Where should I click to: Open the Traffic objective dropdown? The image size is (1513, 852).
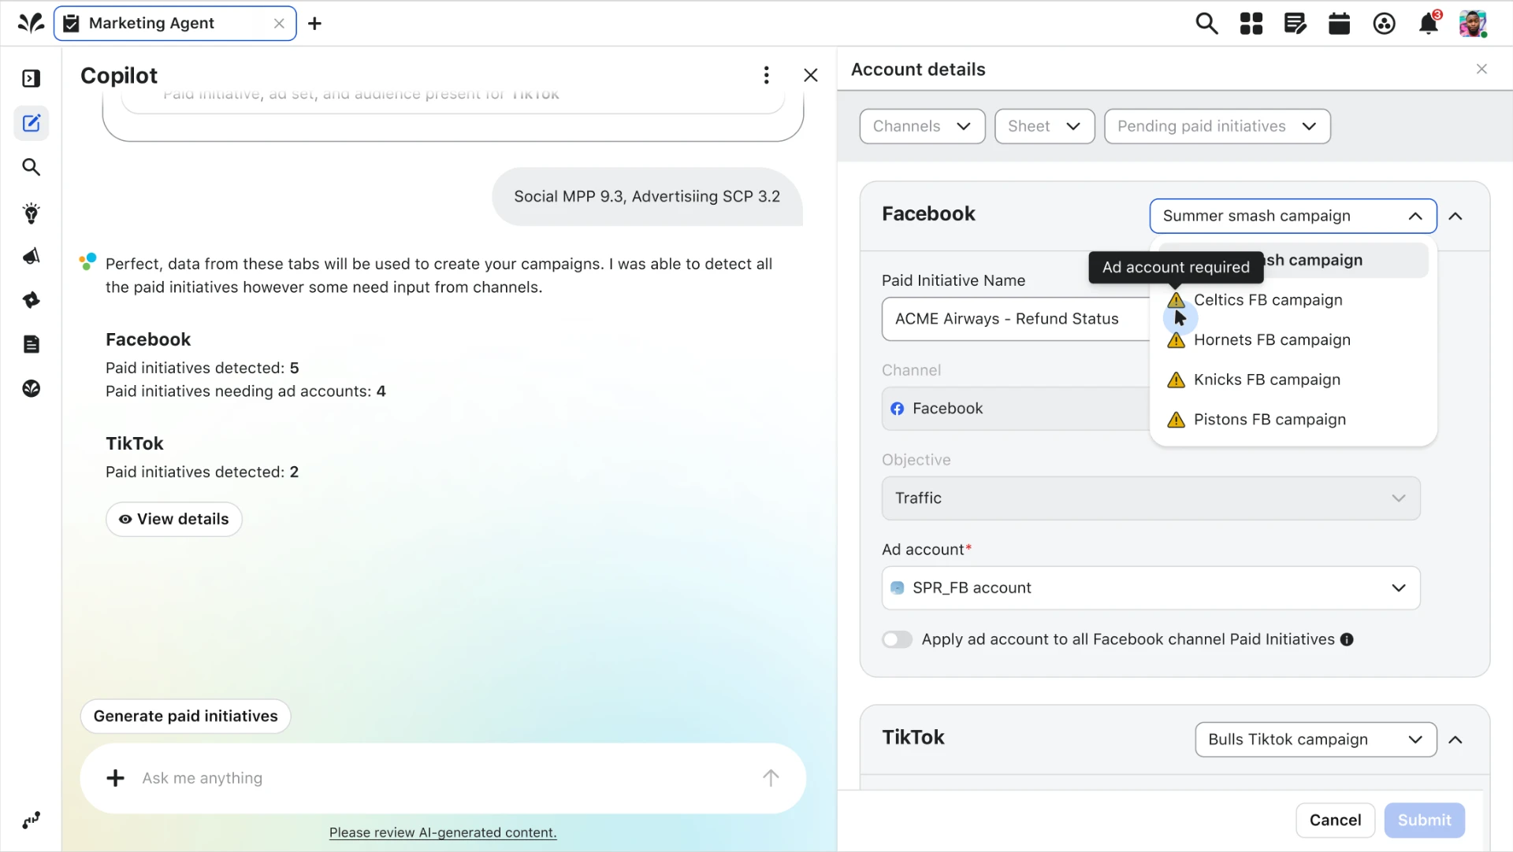[x=1151, y=498]
